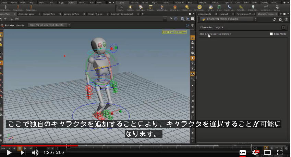Open the gear settings in Character Picker pane
The width and height of the screenshot is (291, 157).
tap(280, 19)
